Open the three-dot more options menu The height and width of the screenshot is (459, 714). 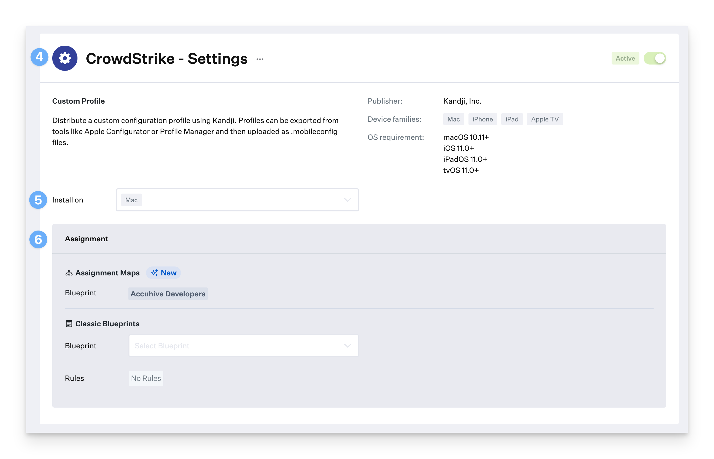point(260,59)
